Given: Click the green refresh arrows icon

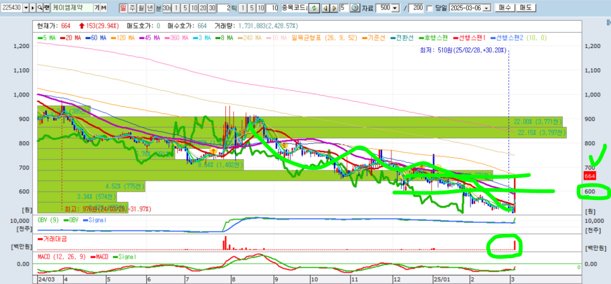Looking at the screenshot, I should [x=314, y=8].
